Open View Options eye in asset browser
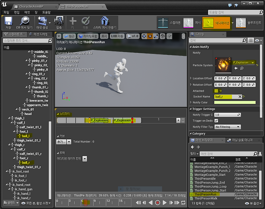Viewport: 265px width, 209px height. (252, 203)
